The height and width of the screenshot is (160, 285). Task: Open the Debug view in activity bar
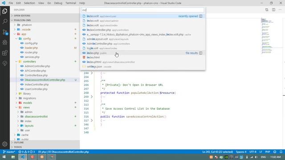tap(5, 43)
